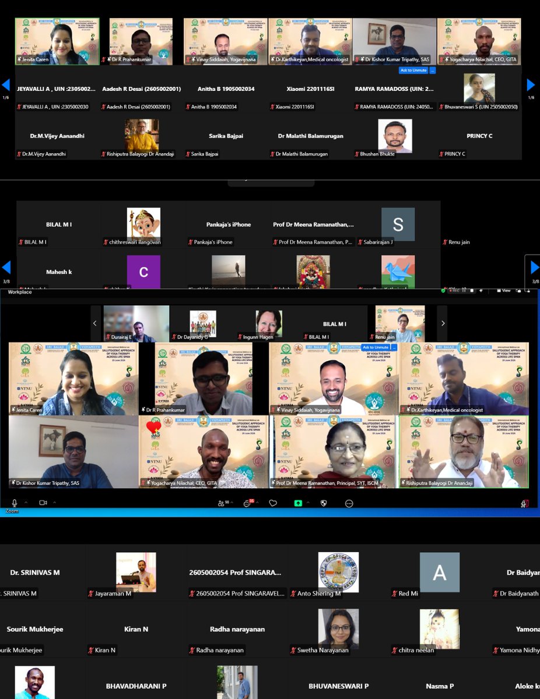Viewport: 540px width, 699px height.
Task: Click the purple C avatar tile
Action: (143, 272)
